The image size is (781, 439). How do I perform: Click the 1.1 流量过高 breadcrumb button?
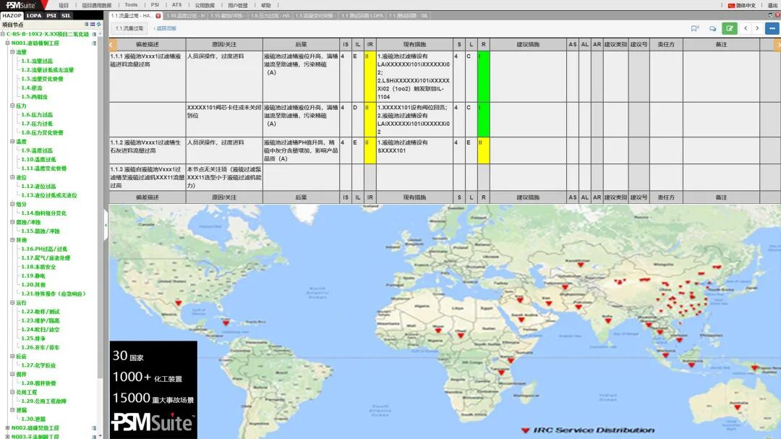(x=129, y=28)
